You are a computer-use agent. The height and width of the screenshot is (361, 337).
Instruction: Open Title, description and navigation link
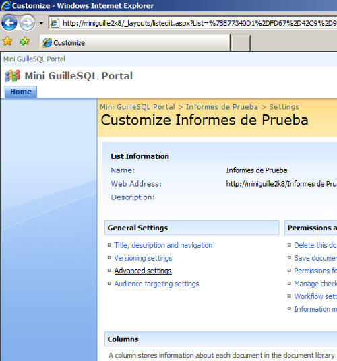click(163, 245)
